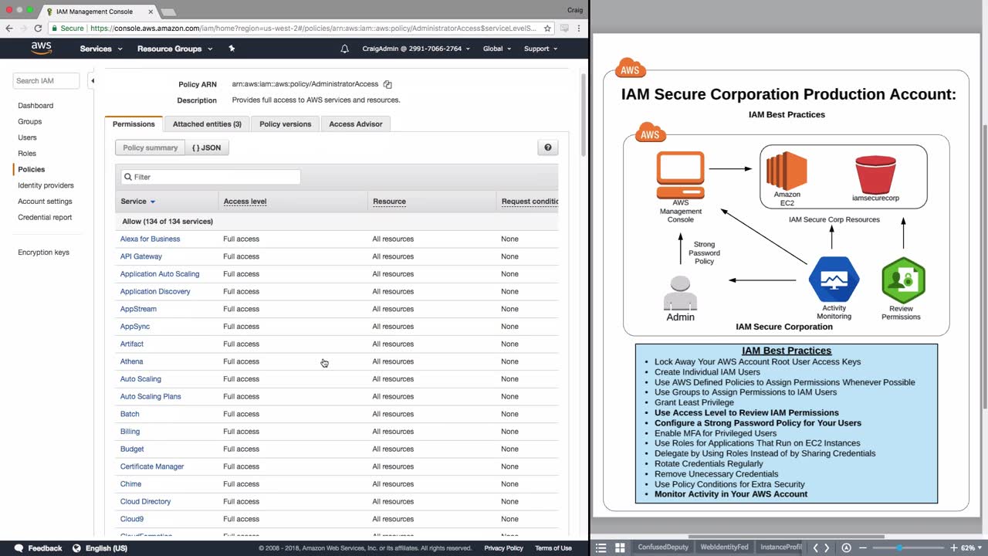Zoom in the diagram with plus icon
The height and width of the screenshot is (556, 988).
953,548
